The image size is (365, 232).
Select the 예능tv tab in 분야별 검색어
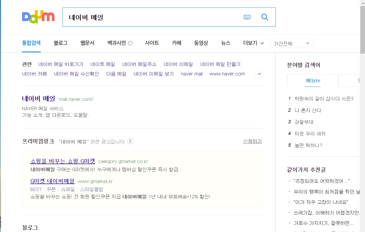click(x=313, y=81)
